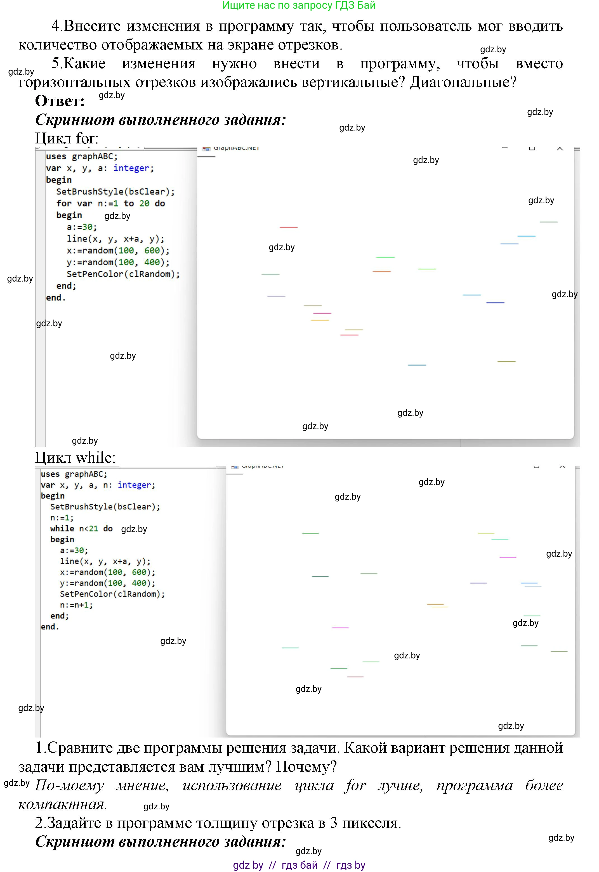Image resolution: width=599 pixels, height=872 pixels.
Task: Click 'SetPenColor(clRandom);' line in for-loop code
Action: [123, 274]
